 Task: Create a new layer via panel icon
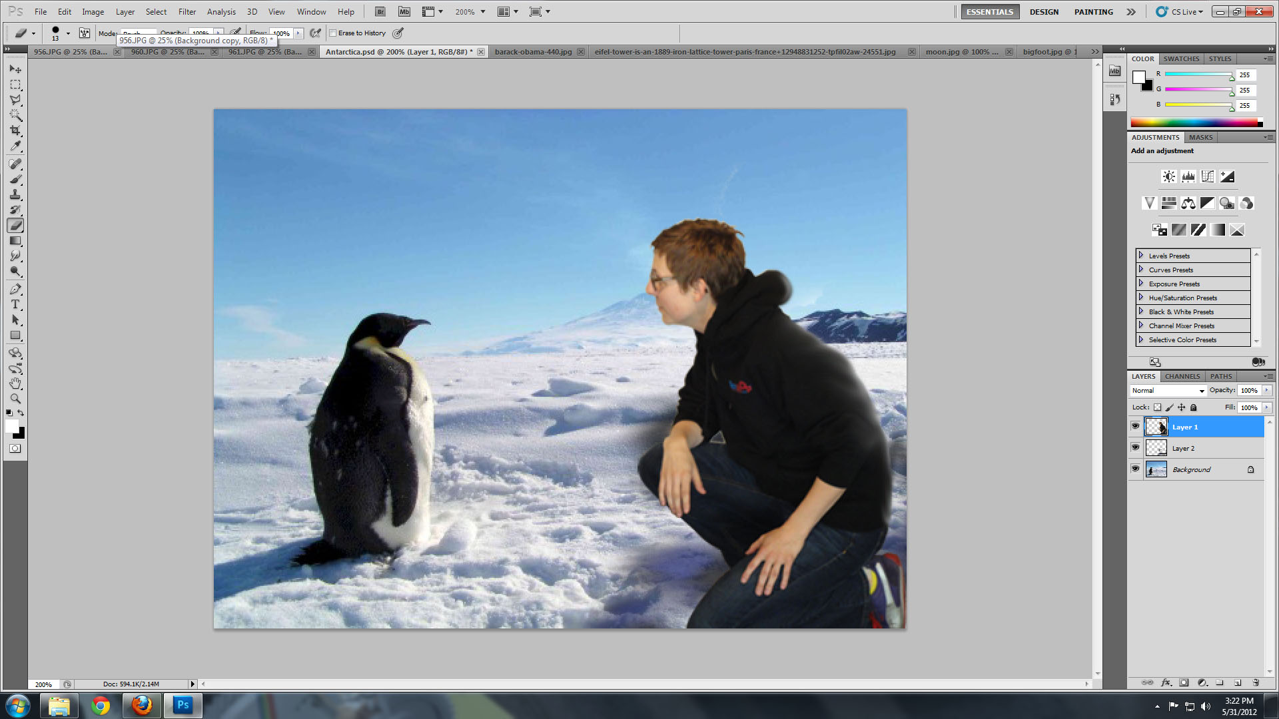pyautogui.click(x=1238, y=682)
